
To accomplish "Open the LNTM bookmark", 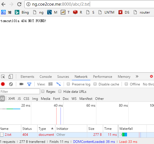I will click(106, 12).
